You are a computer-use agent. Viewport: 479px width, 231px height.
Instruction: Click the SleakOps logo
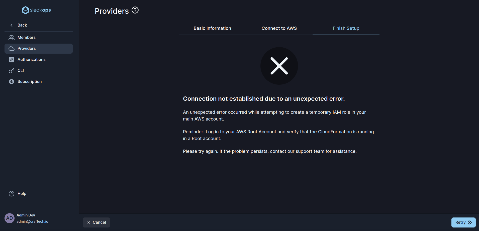click(x=36, y=10)
